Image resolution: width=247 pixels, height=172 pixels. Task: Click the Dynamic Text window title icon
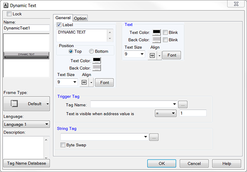click(x=6, y=5)
